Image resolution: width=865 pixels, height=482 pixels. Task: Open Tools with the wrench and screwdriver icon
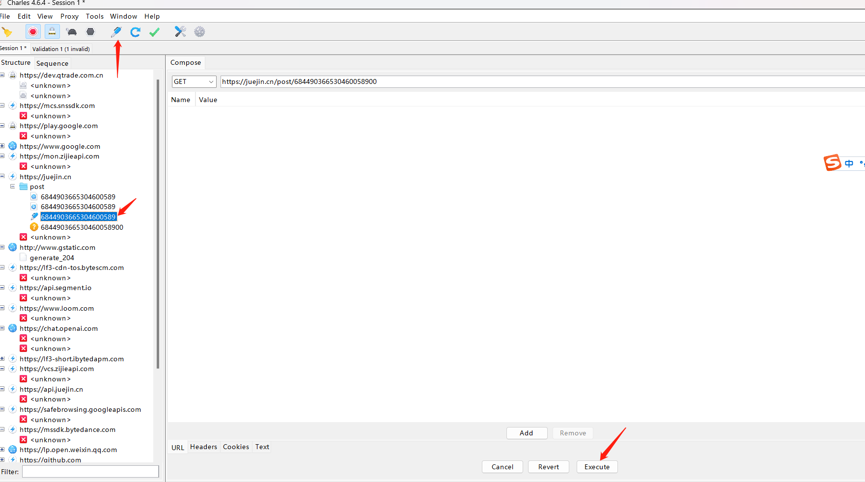point(180,32)
